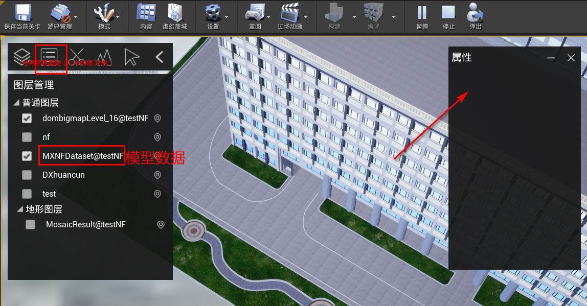This screenshot has height=306, width=587.
Task: Open 过场动画 dropdown arrow
Action: click(x=306, y=17)
